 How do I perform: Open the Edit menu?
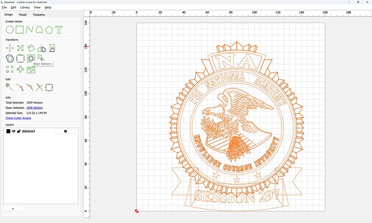pyautogui.click(x=13, y=8)
